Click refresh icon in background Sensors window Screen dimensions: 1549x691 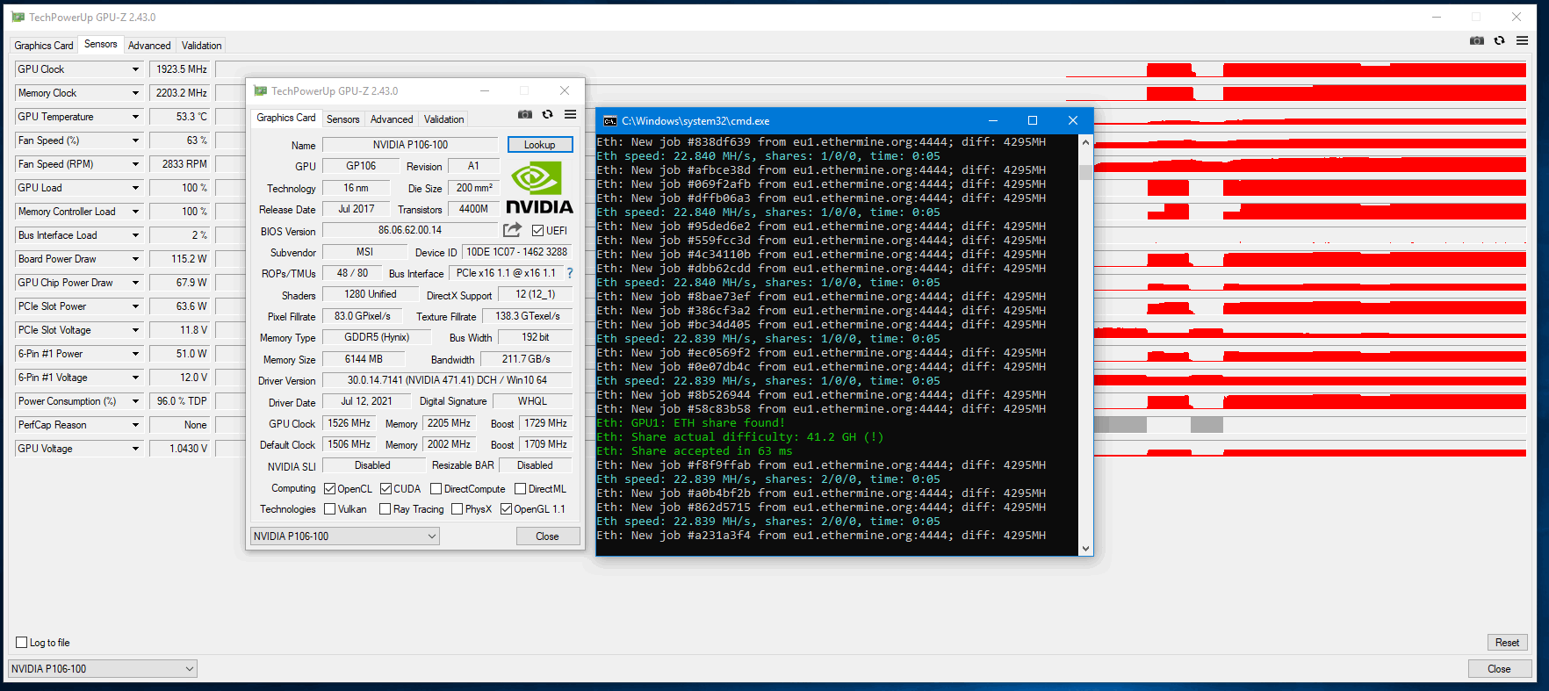click(1499, 40)
